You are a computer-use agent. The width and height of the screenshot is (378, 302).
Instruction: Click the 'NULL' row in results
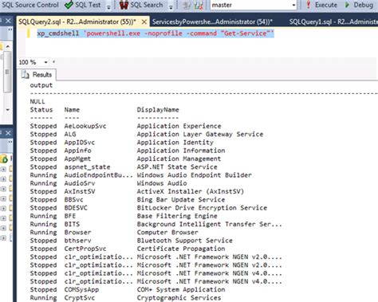click(x=37, y=101)
